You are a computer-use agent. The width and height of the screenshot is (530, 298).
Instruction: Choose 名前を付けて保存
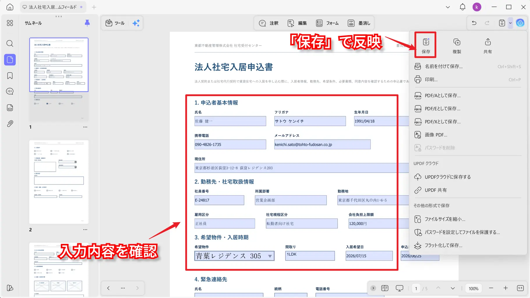[467, 66]
